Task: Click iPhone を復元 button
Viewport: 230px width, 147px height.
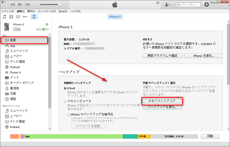Action: 203,56
